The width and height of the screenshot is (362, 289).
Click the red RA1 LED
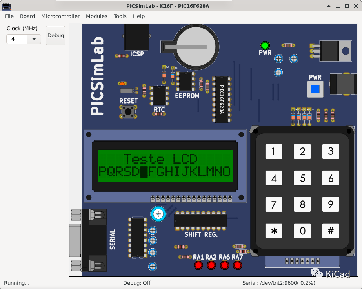(x=198, y=265)
